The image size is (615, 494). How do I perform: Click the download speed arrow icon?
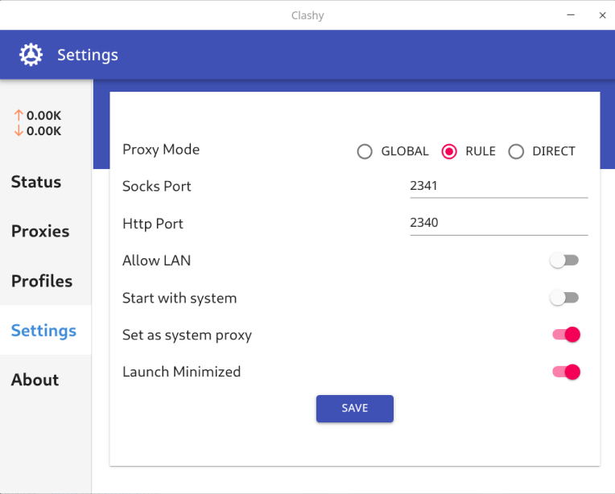pos(19,131)
